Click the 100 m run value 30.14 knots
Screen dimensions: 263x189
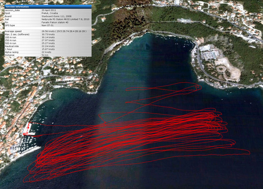tap(48, 37)
